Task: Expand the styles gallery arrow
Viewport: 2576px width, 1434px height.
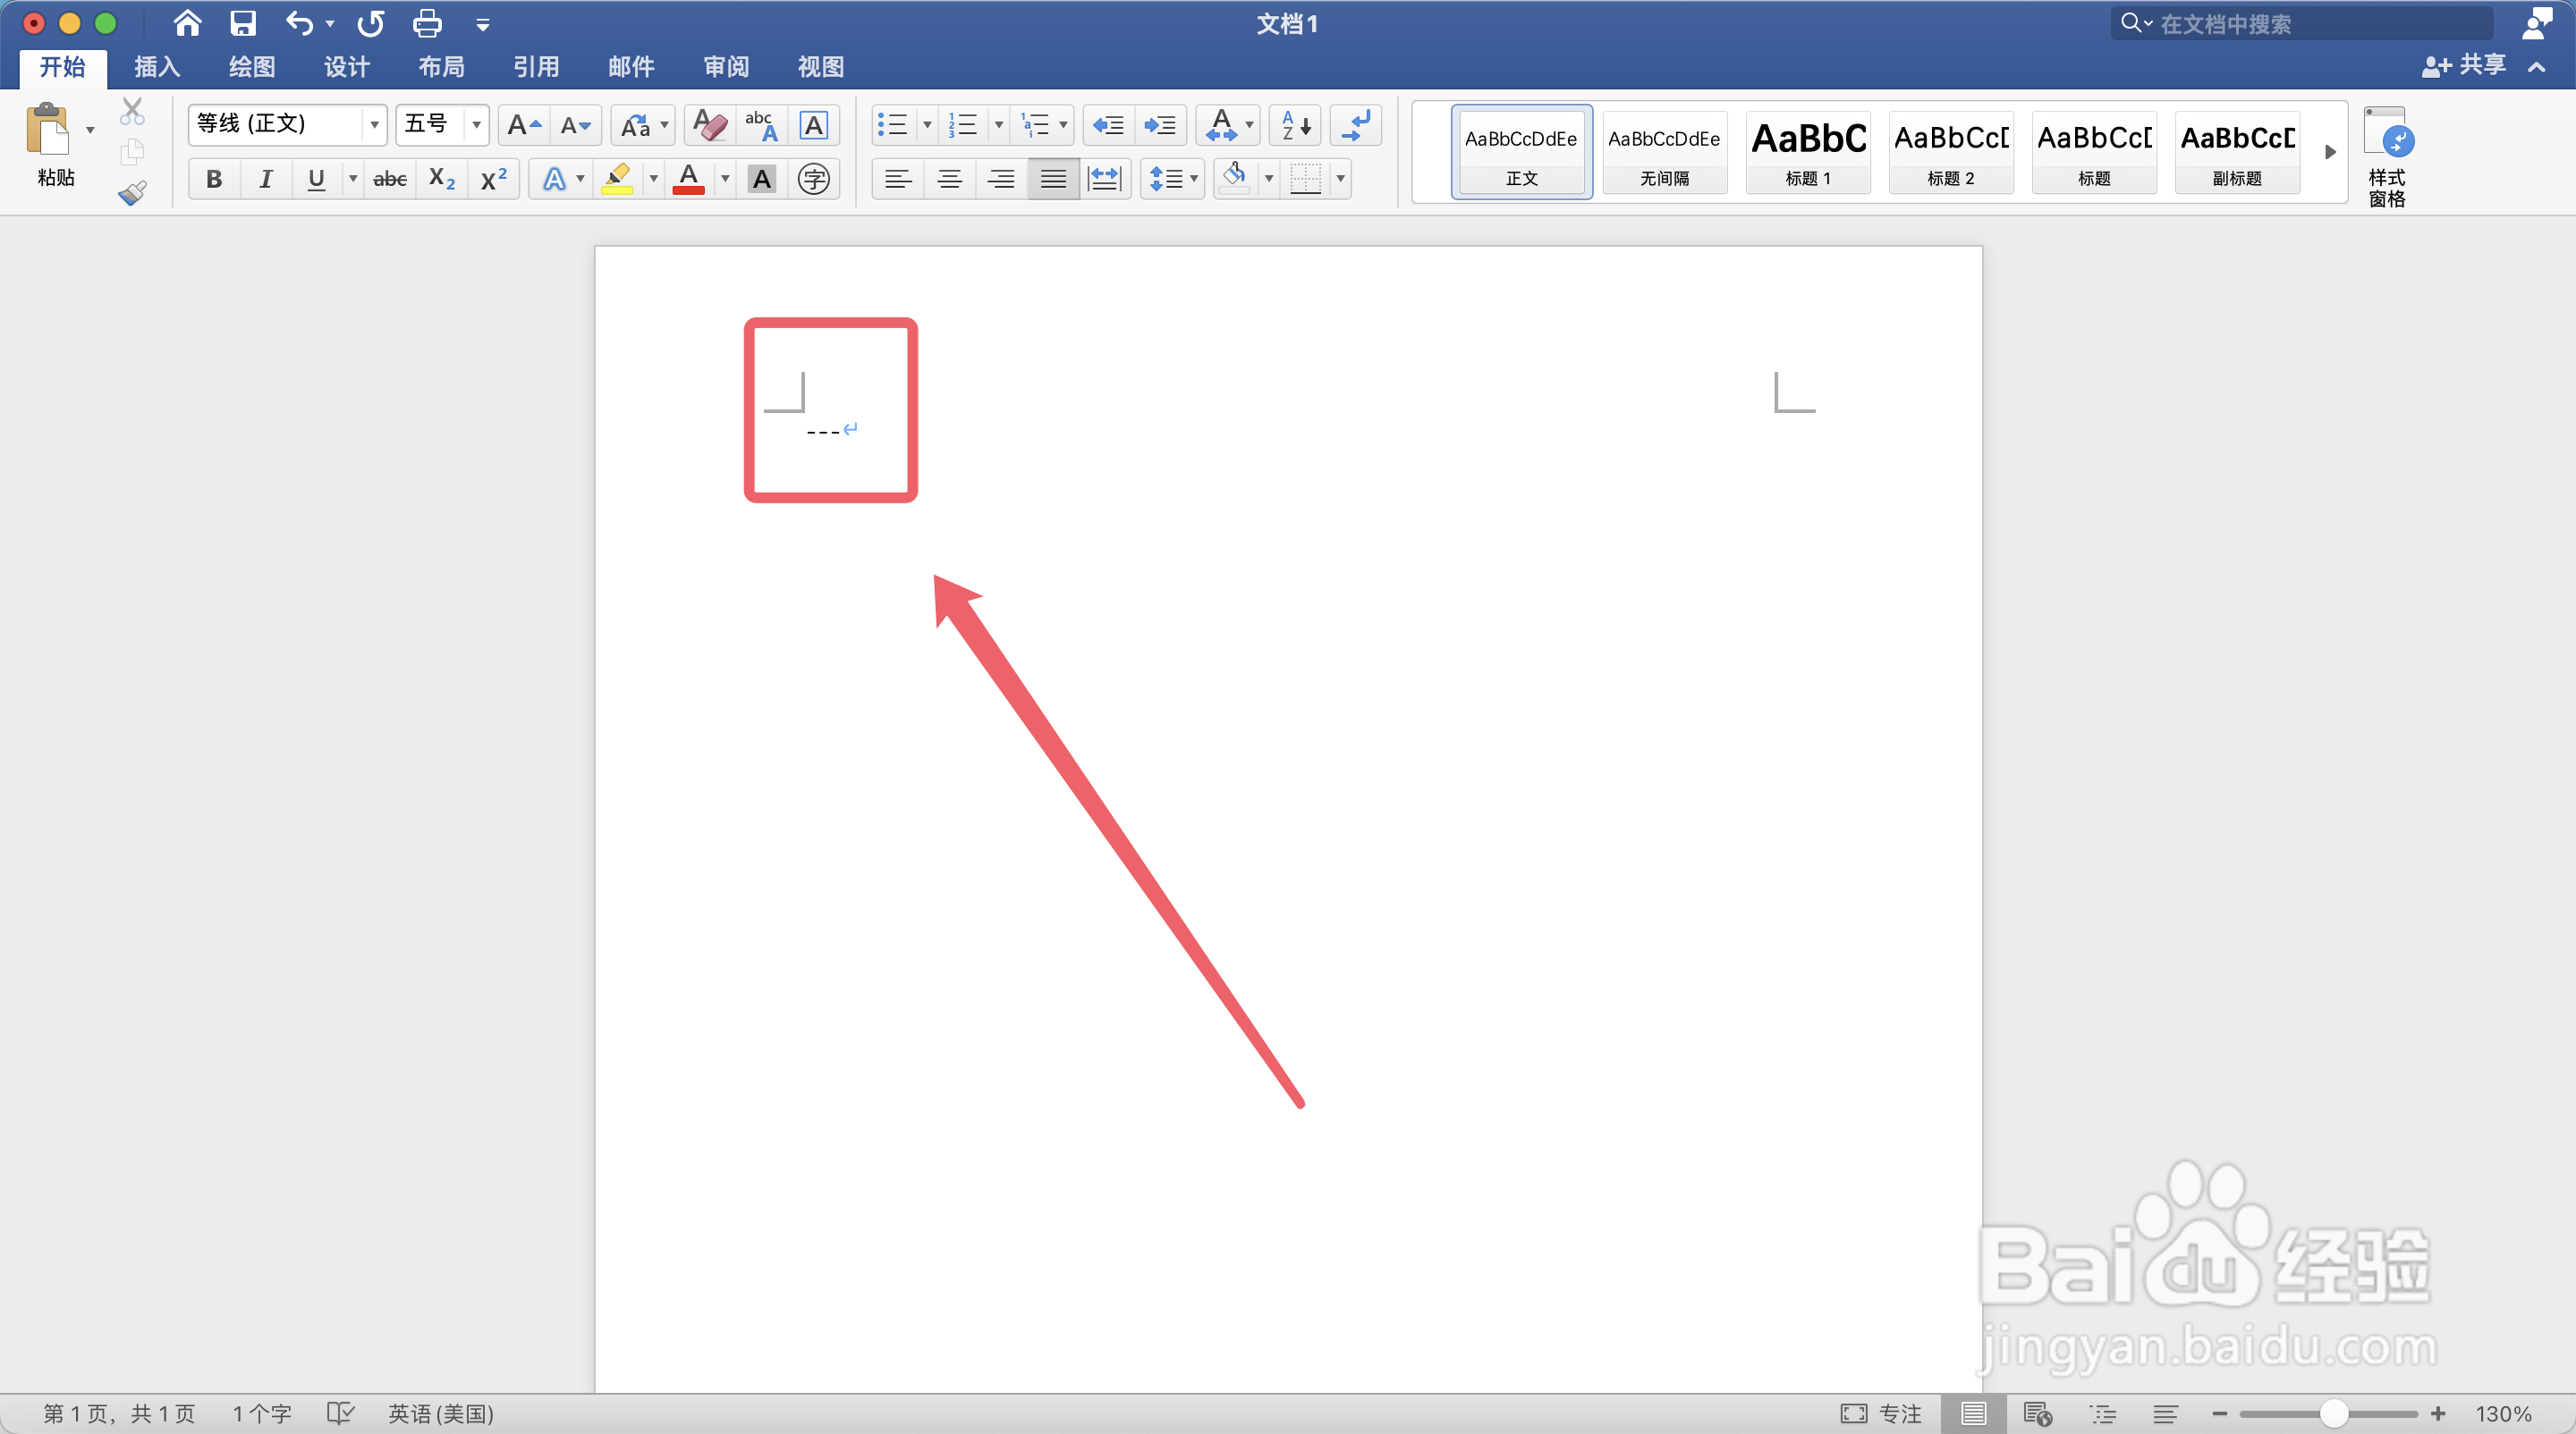Action: tap(2330, 152)
